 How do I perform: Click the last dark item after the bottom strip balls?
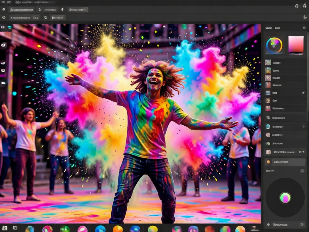pos(254,228)
